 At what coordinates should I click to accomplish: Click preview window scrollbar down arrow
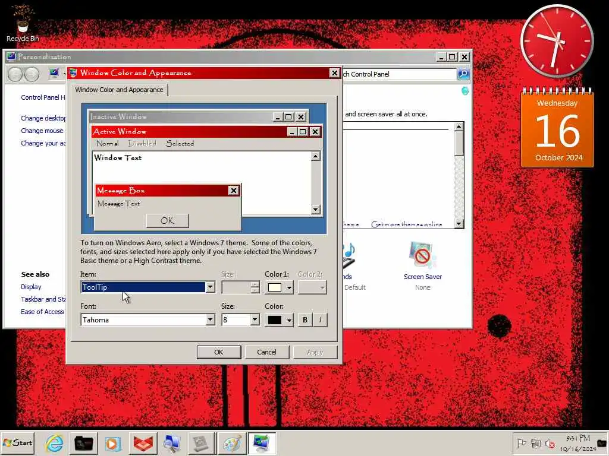pyautogui.click(x=315, y=210)
